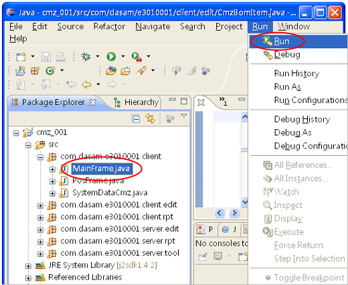Close the Package Explorer tab
The height and width of the screenshot is (285, 348).
click(93, 102)
